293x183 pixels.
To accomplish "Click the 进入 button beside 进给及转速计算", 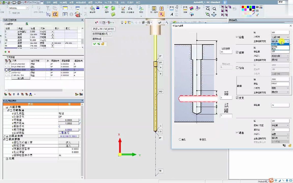I will (68, 142).
